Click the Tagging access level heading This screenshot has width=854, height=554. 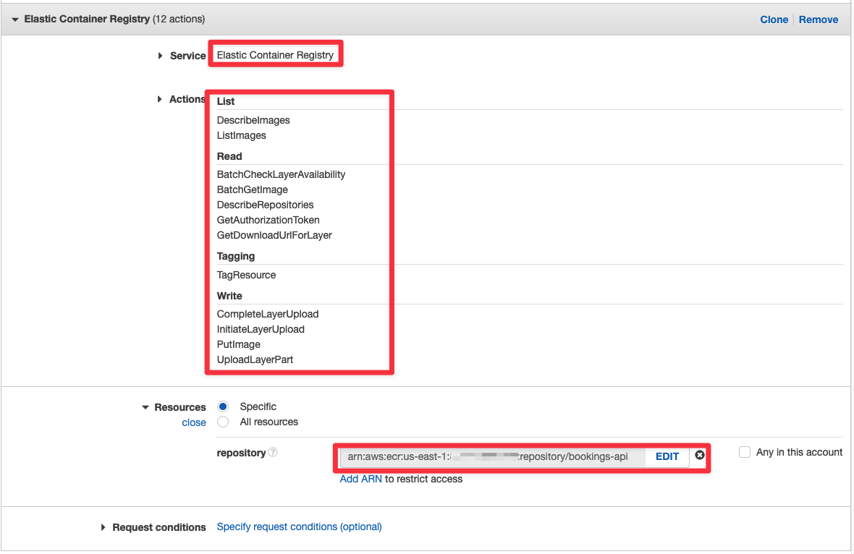236,256
